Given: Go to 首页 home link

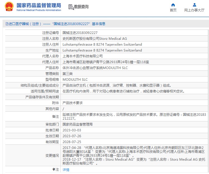Looking at the screenshot, I should (x=173, y=10).
